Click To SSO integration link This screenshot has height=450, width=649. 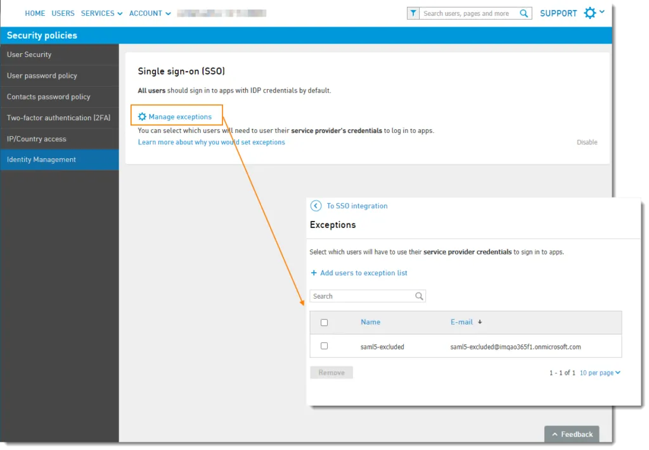pyautogui.click(x=357, y=206)
